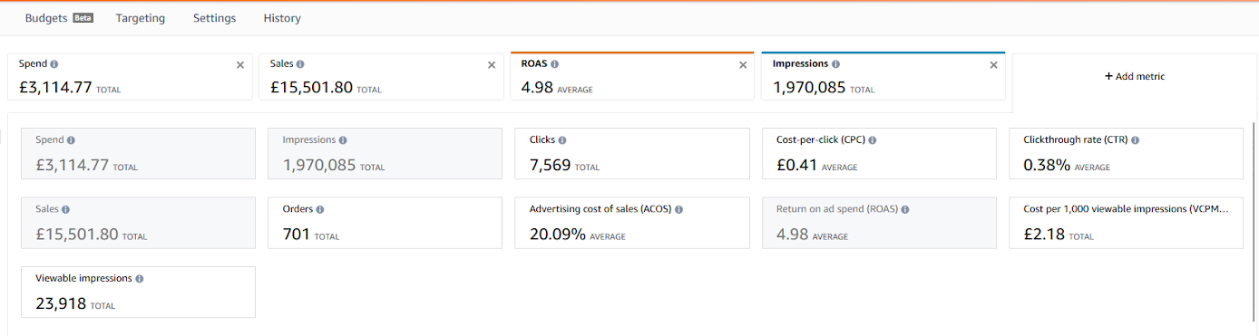Image resolution: width=1259 pixels, height=336 pixels.
Task: Click info icon beside Return on ad spend
Action: click(905, 209)
